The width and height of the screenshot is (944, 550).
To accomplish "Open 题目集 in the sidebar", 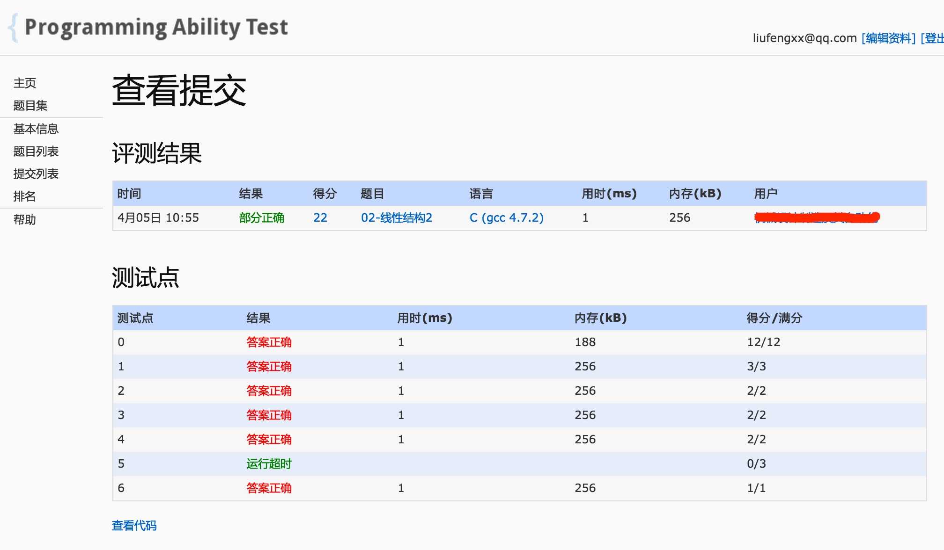I will 30,106.
